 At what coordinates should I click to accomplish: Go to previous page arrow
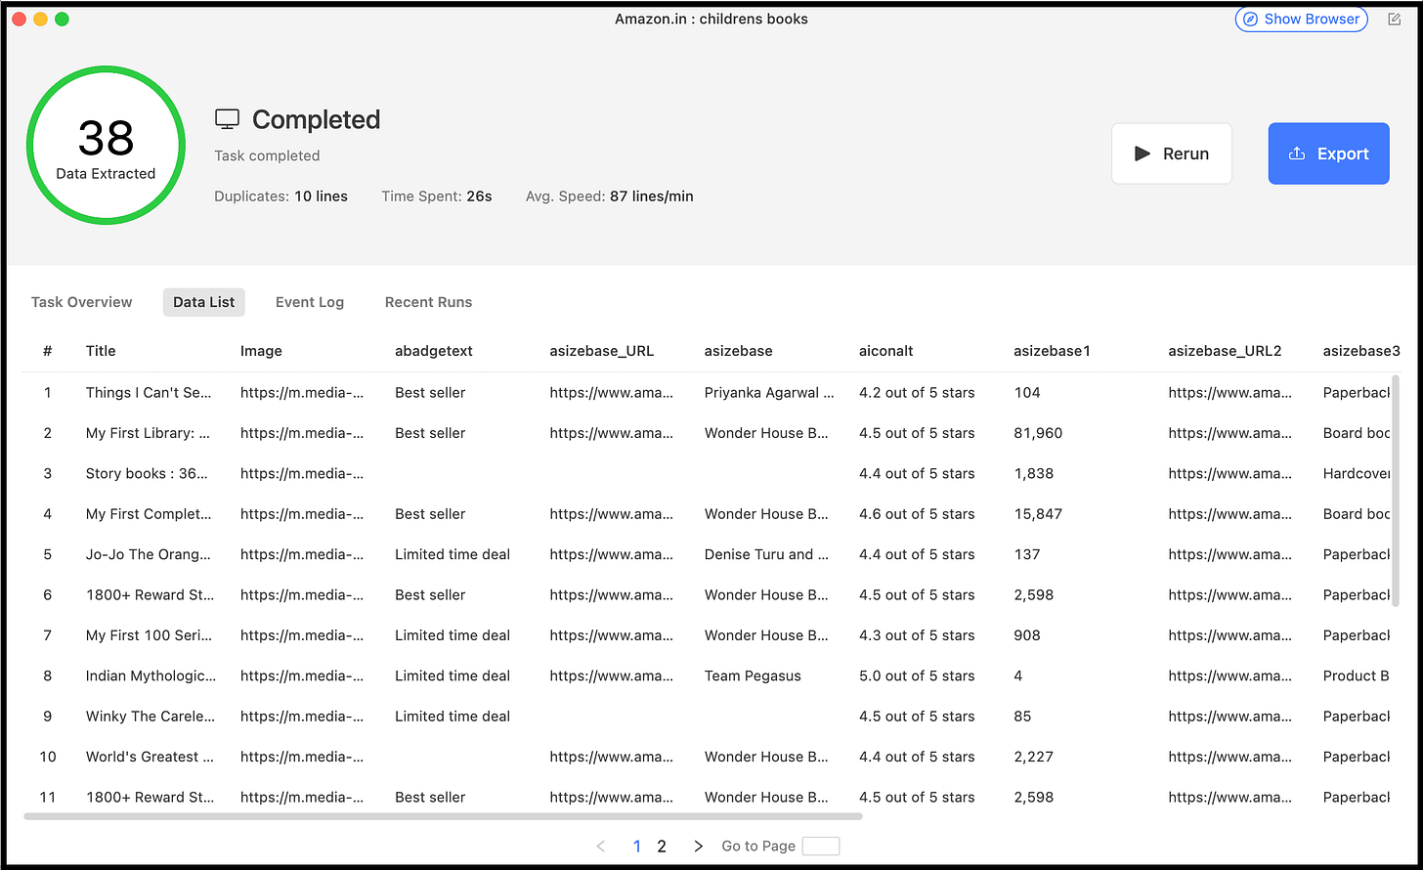[x=601, y=847]
